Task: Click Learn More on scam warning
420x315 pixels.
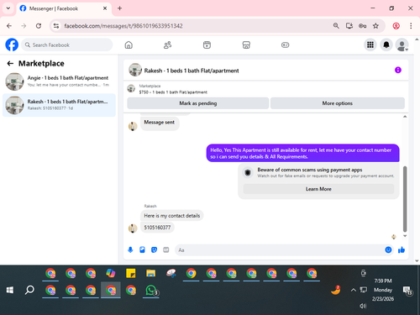Action: click(318, 189)
